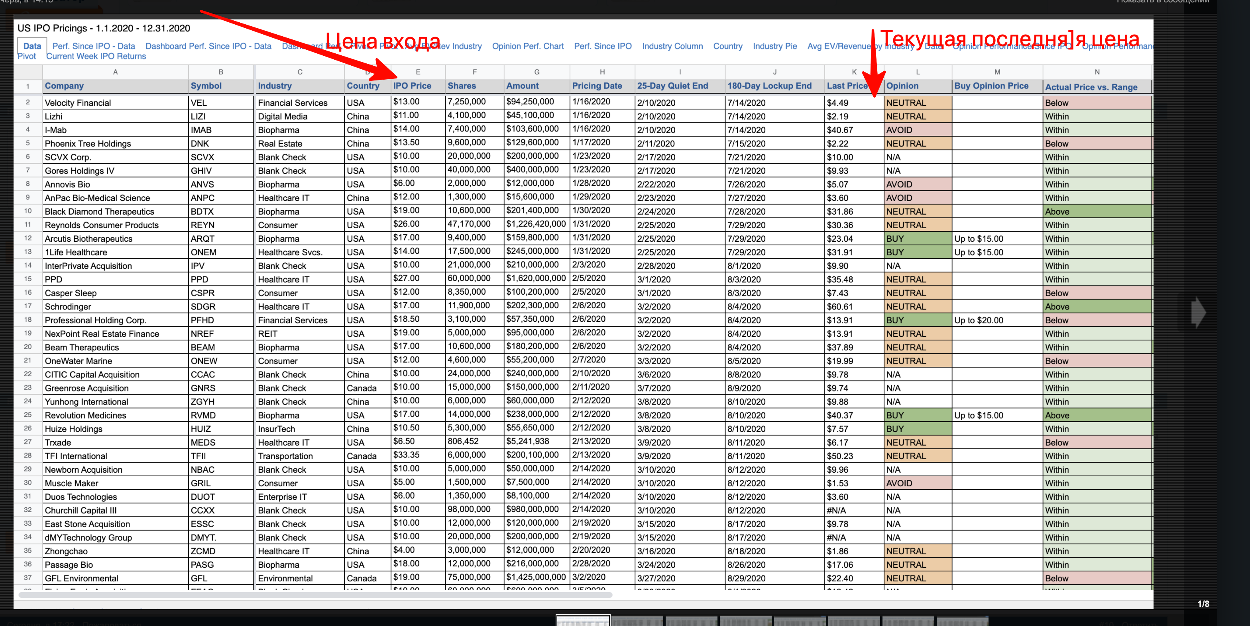Screen dimensions: 1250x626
Task: Select the SCVX symbol cell
Action: tap(221, 157)
